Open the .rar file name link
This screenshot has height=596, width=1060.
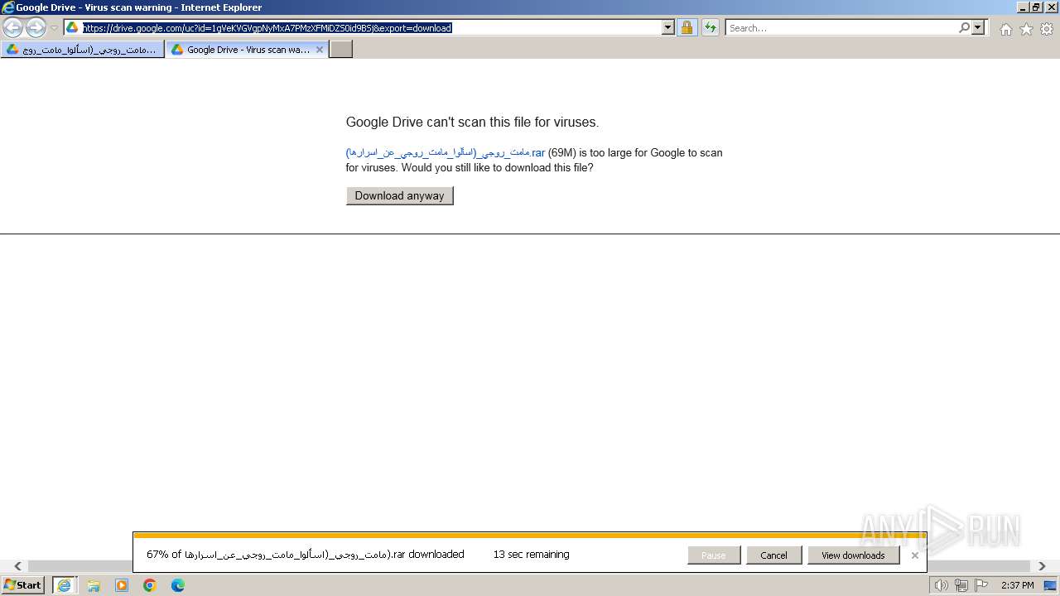[446, 152]
